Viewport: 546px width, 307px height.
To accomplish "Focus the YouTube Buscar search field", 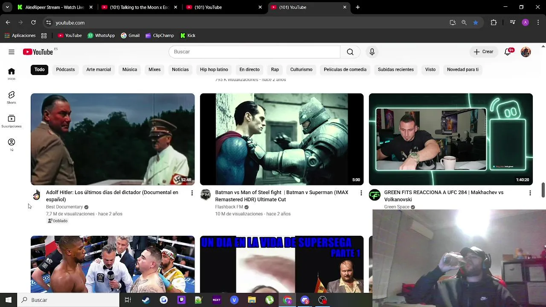I will 254,52.
